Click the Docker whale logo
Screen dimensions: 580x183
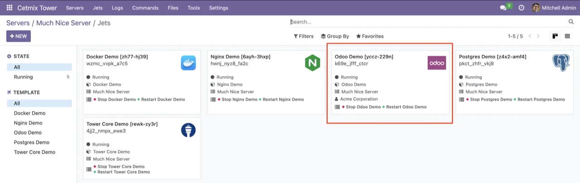pos(188,63)
